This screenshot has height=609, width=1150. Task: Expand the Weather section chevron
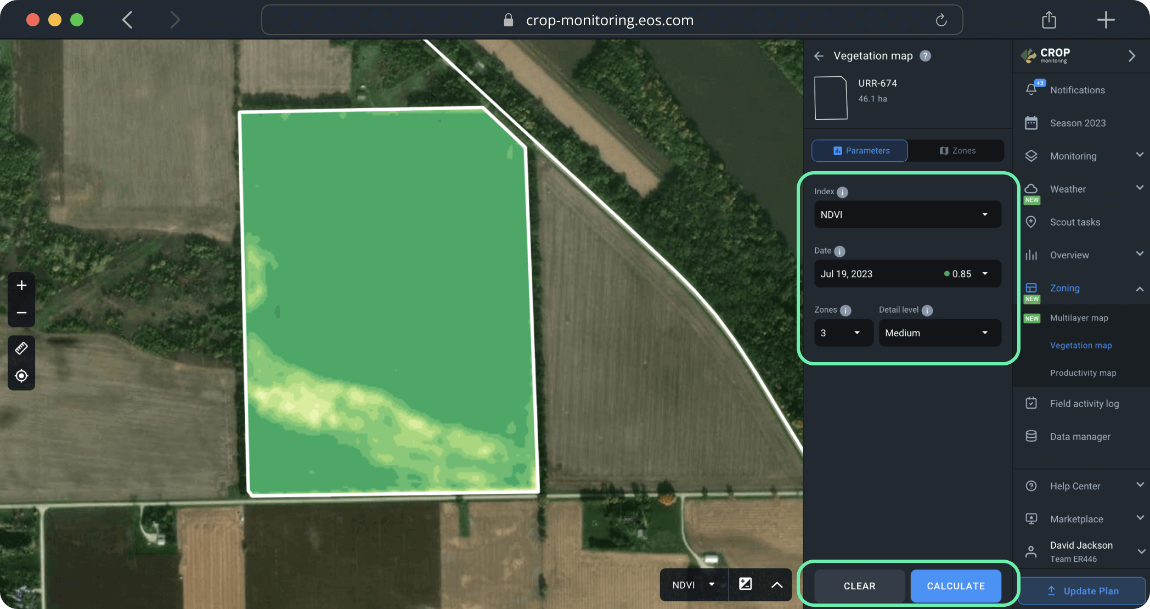point(1140,188)
